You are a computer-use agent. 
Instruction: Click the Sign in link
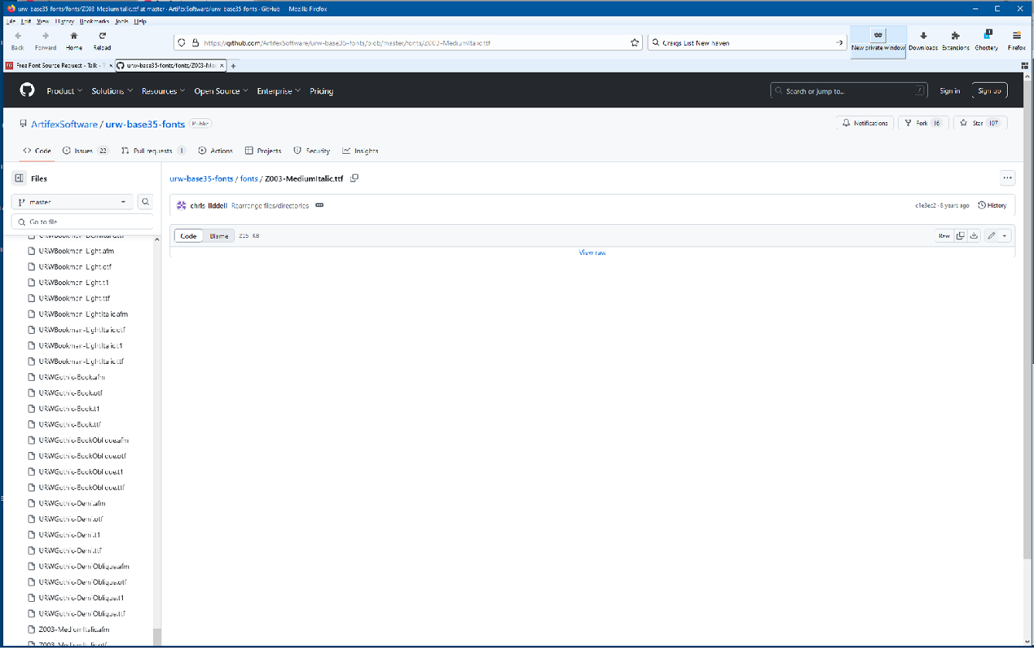[950, 91]
